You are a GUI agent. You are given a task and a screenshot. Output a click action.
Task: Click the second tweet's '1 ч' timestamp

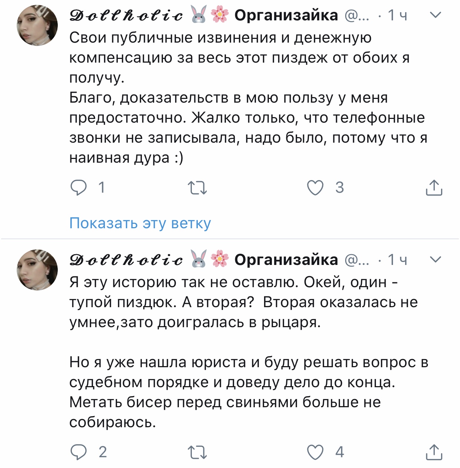coord(397,260)
